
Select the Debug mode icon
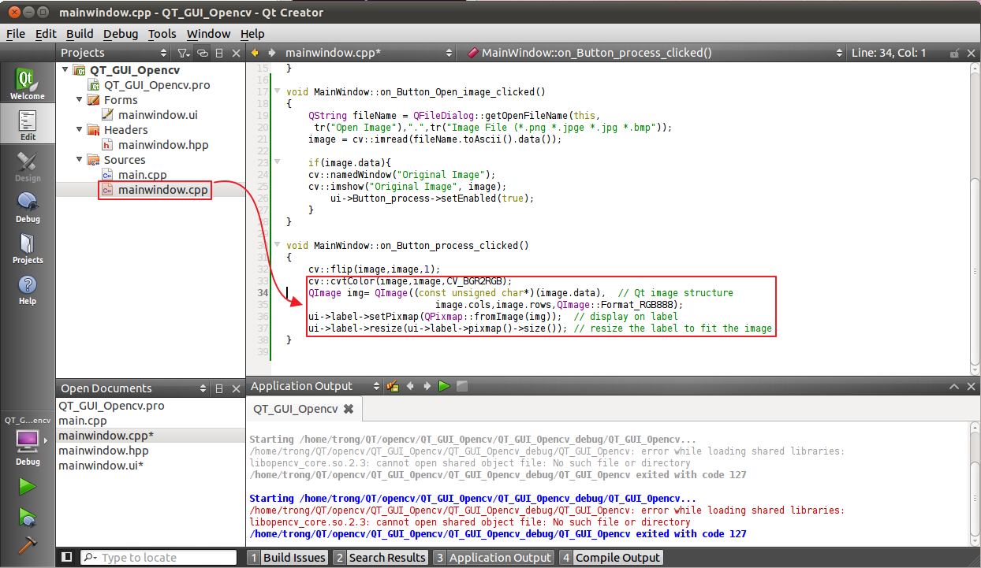[x=28, y=206]
